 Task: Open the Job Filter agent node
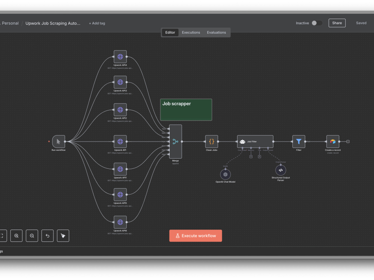tap(255, 141)
